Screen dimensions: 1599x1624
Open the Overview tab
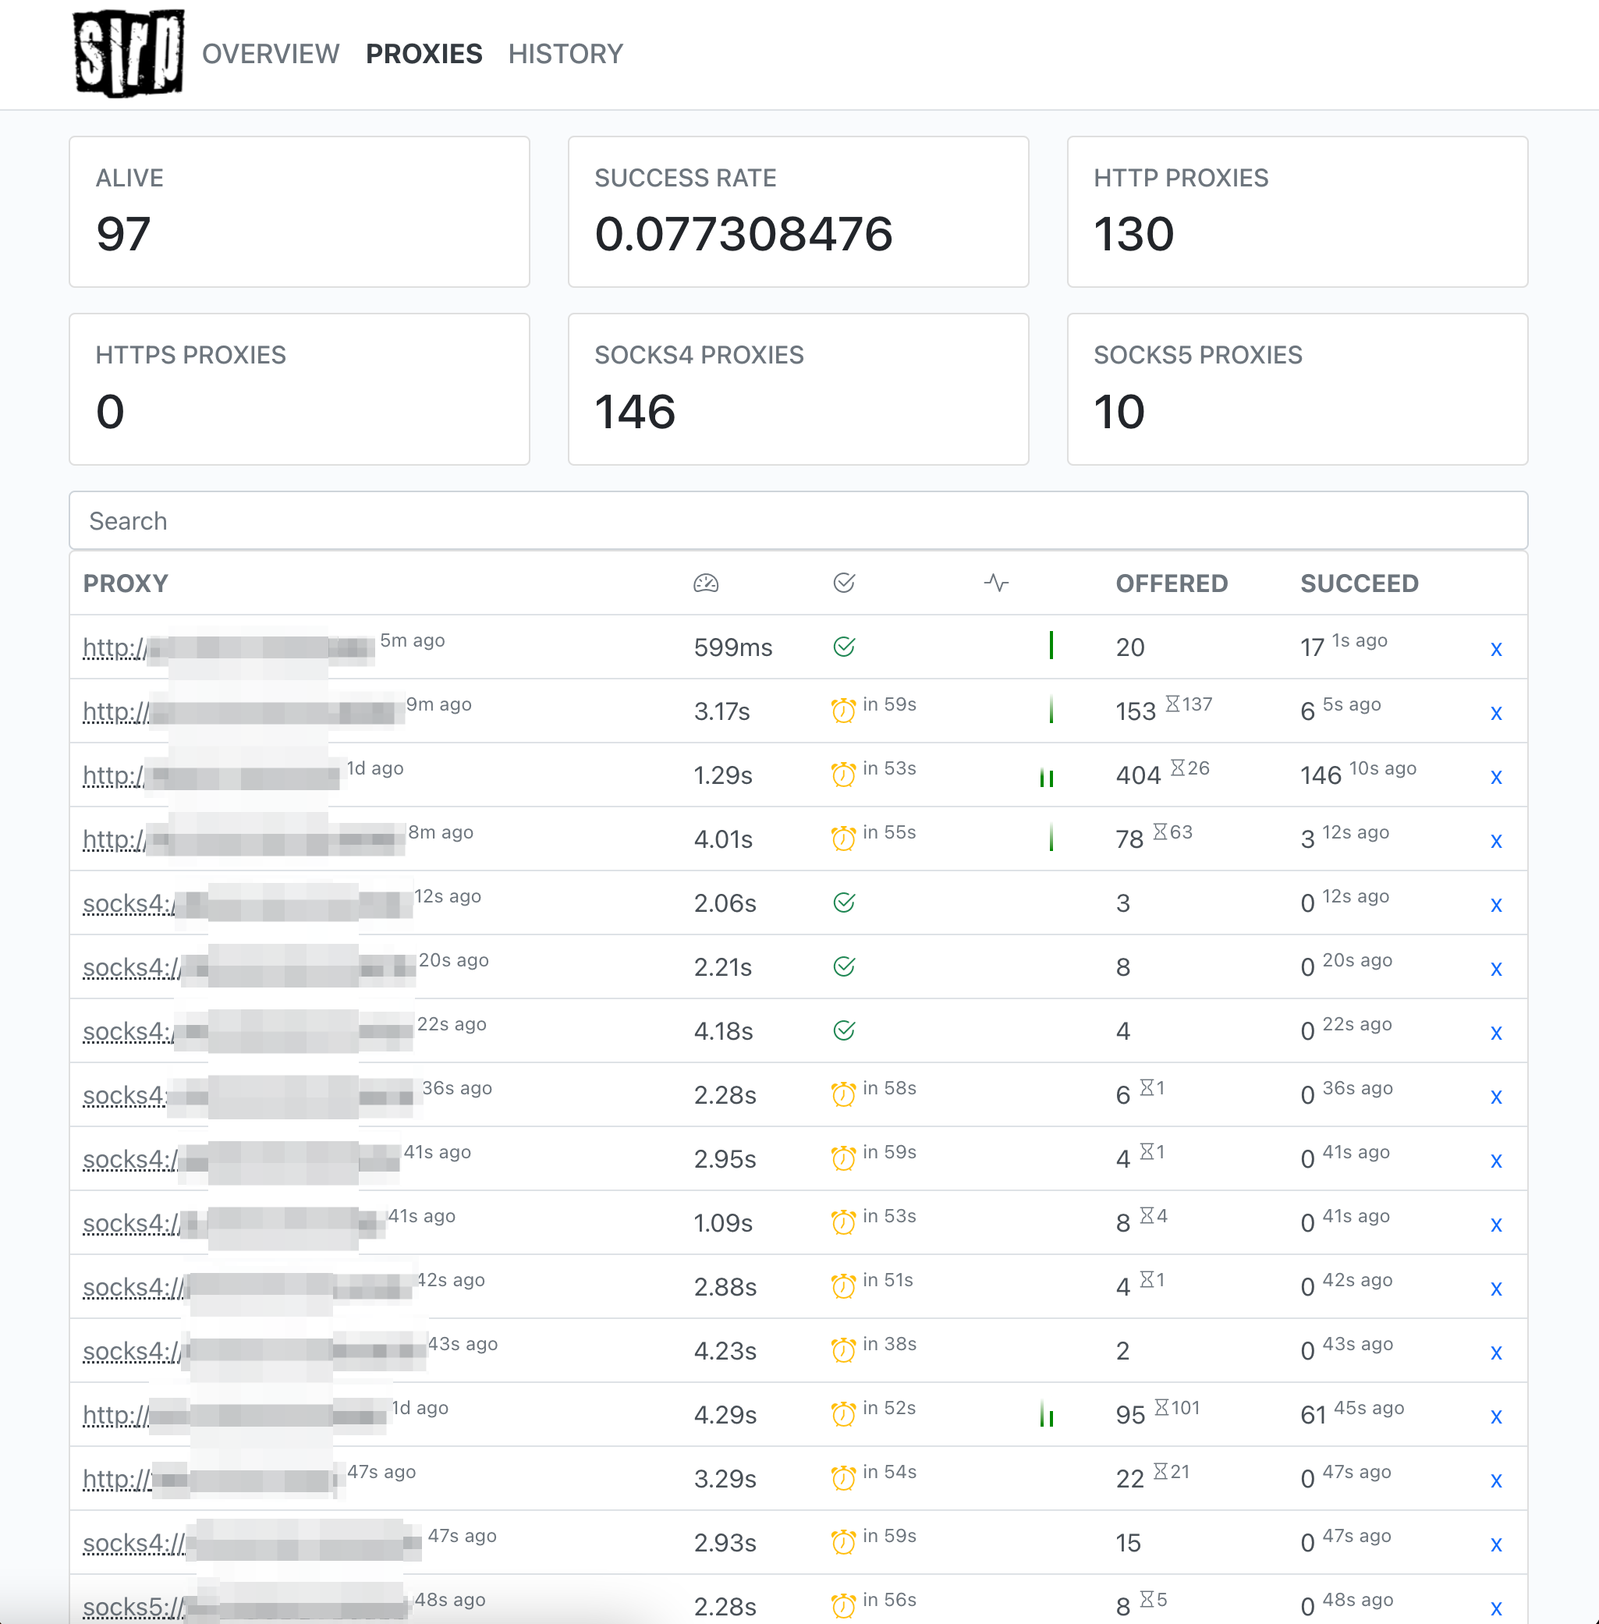(x=271, y=54)
